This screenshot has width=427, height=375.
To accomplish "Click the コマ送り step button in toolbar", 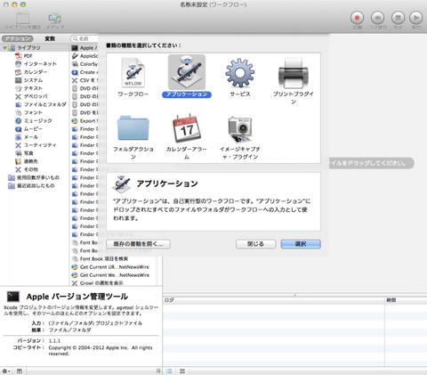I will (x=377, y=18).
